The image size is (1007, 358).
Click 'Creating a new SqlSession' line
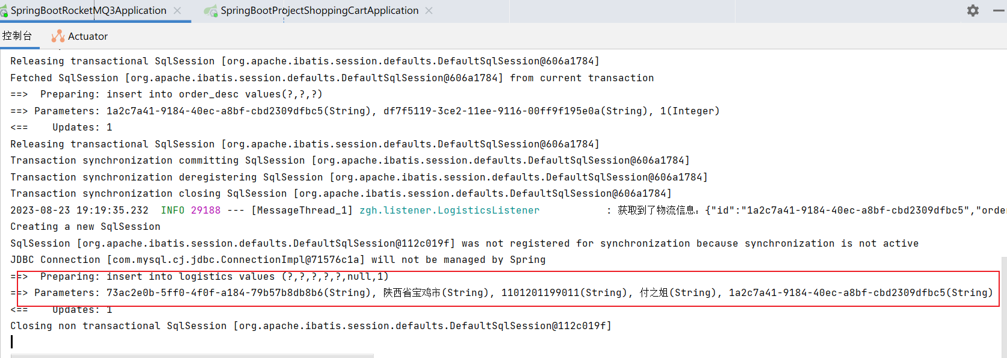pos(85,227)
